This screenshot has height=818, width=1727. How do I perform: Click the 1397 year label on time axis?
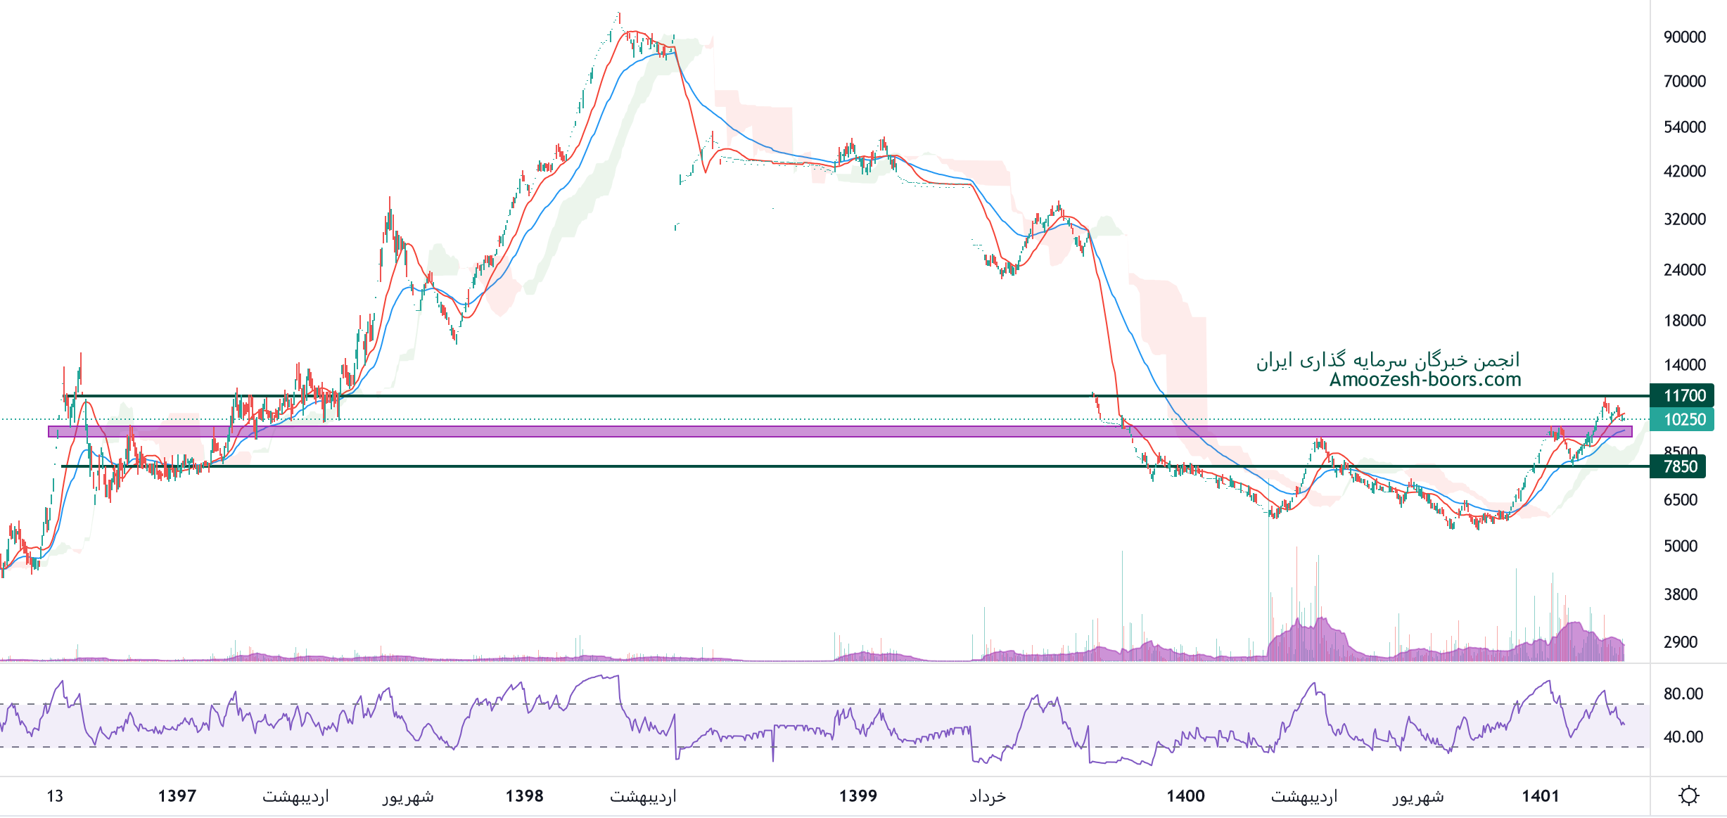177,796
